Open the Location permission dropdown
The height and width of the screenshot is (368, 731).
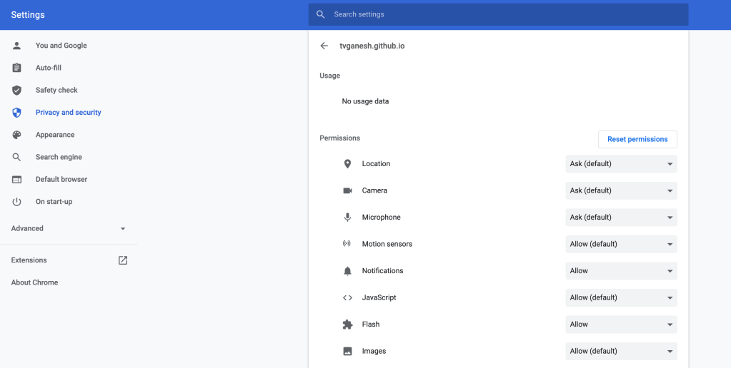(620, 164)
